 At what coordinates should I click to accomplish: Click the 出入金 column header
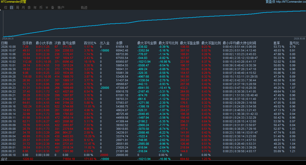105,43
